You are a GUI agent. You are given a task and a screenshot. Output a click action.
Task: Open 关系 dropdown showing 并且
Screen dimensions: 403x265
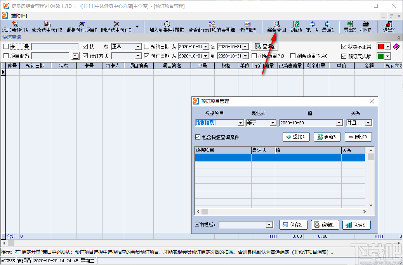[x=368, y=123]
